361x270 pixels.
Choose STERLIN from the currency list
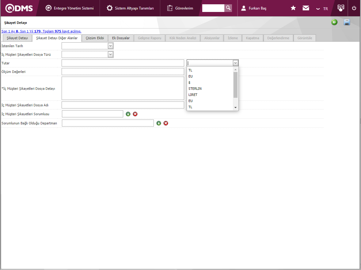coord(195,89)
